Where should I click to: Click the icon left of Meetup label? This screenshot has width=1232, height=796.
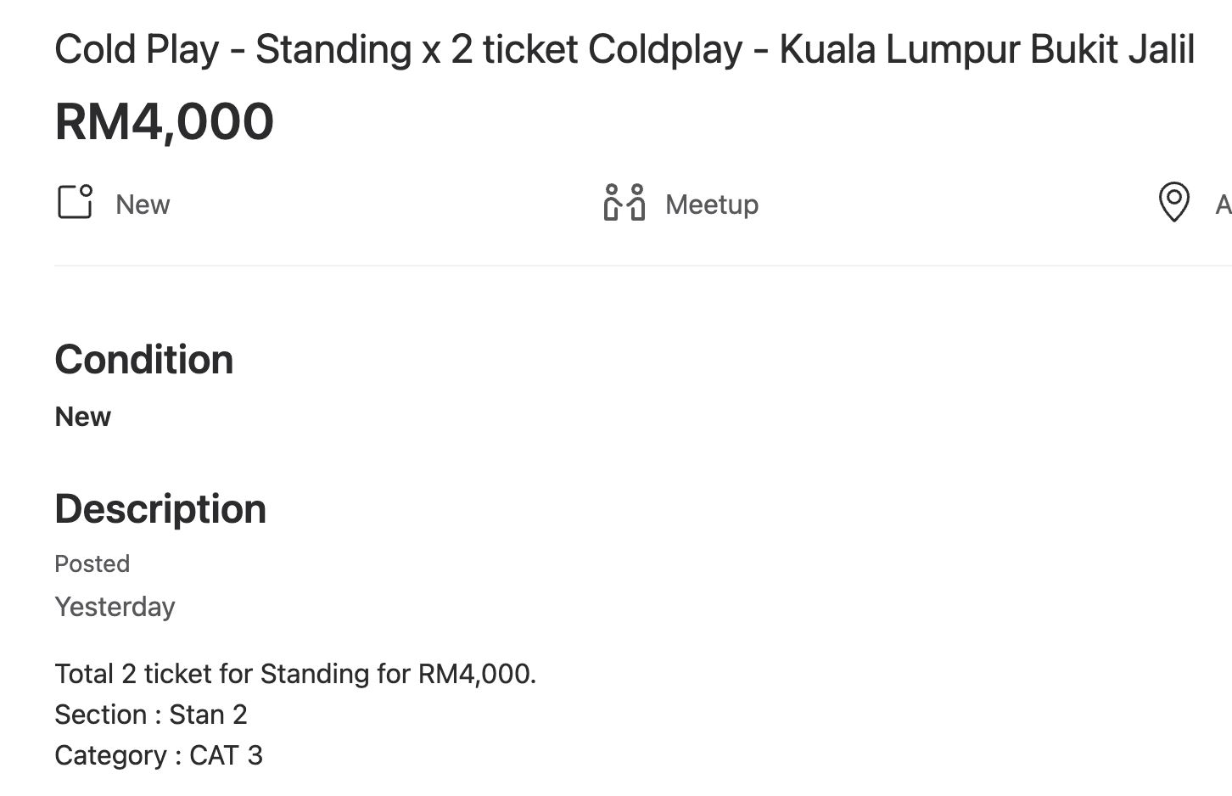tap(622, 203)
